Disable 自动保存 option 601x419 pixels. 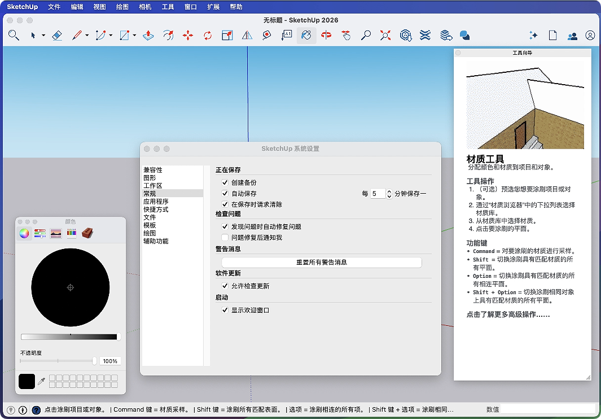click(x=225, y=194)
